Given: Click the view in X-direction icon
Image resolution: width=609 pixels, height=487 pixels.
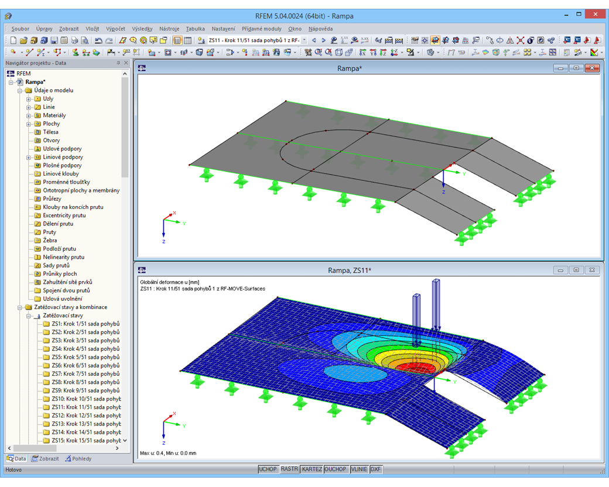Looking at the screenshot, I should [x=361, y=53].
